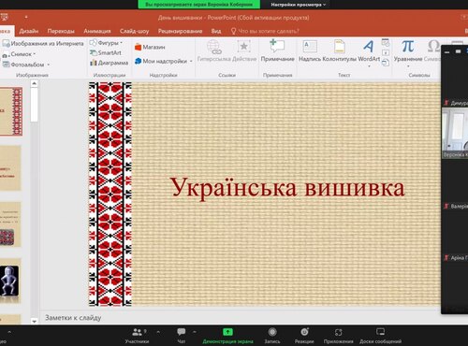Minimize the Zoom participant video panel
This screenshot has height=346, width=468.
[x=447, y=52]
